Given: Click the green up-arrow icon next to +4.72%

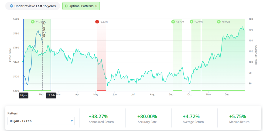Looking at the screenshot, I should pos(33,22).
